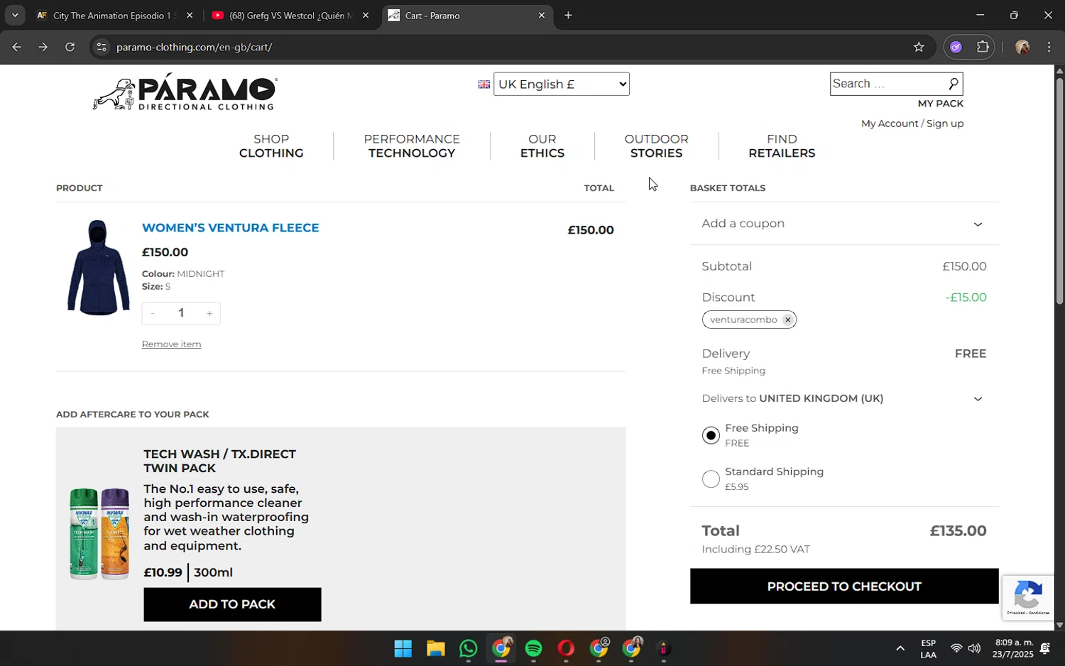Expand the Add a coupon section
The image size is (1065, 666).
click(x=843, y=224)
